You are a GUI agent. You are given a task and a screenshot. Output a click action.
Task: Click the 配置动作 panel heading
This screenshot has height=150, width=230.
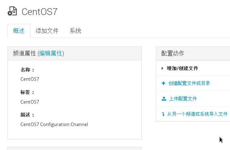[x=173, y=53]
